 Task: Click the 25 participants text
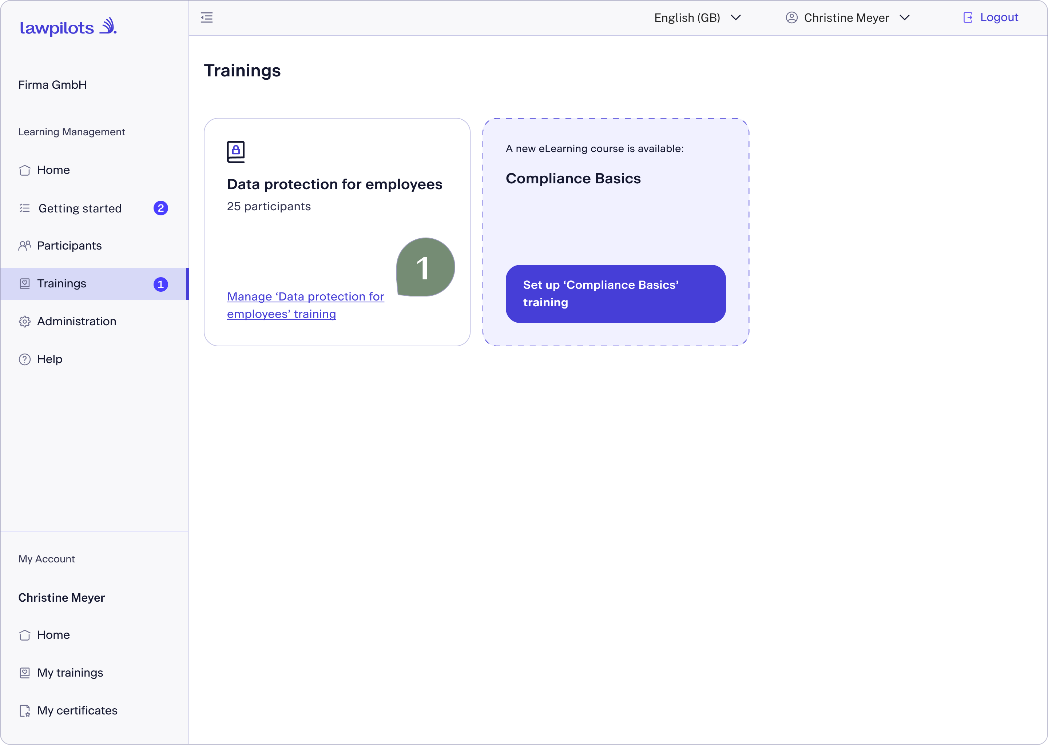pyautogui.click(x=269, y=206)
